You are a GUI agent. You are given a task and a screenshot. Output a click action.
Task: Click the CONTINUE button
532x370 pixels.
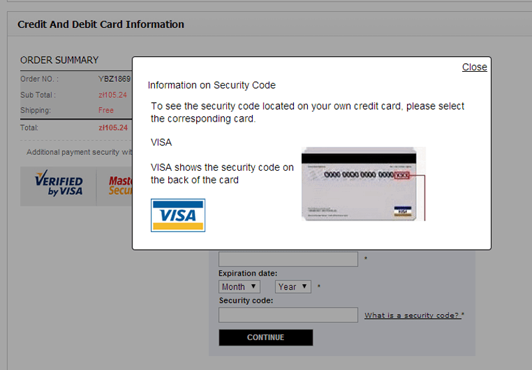(265, 337)
